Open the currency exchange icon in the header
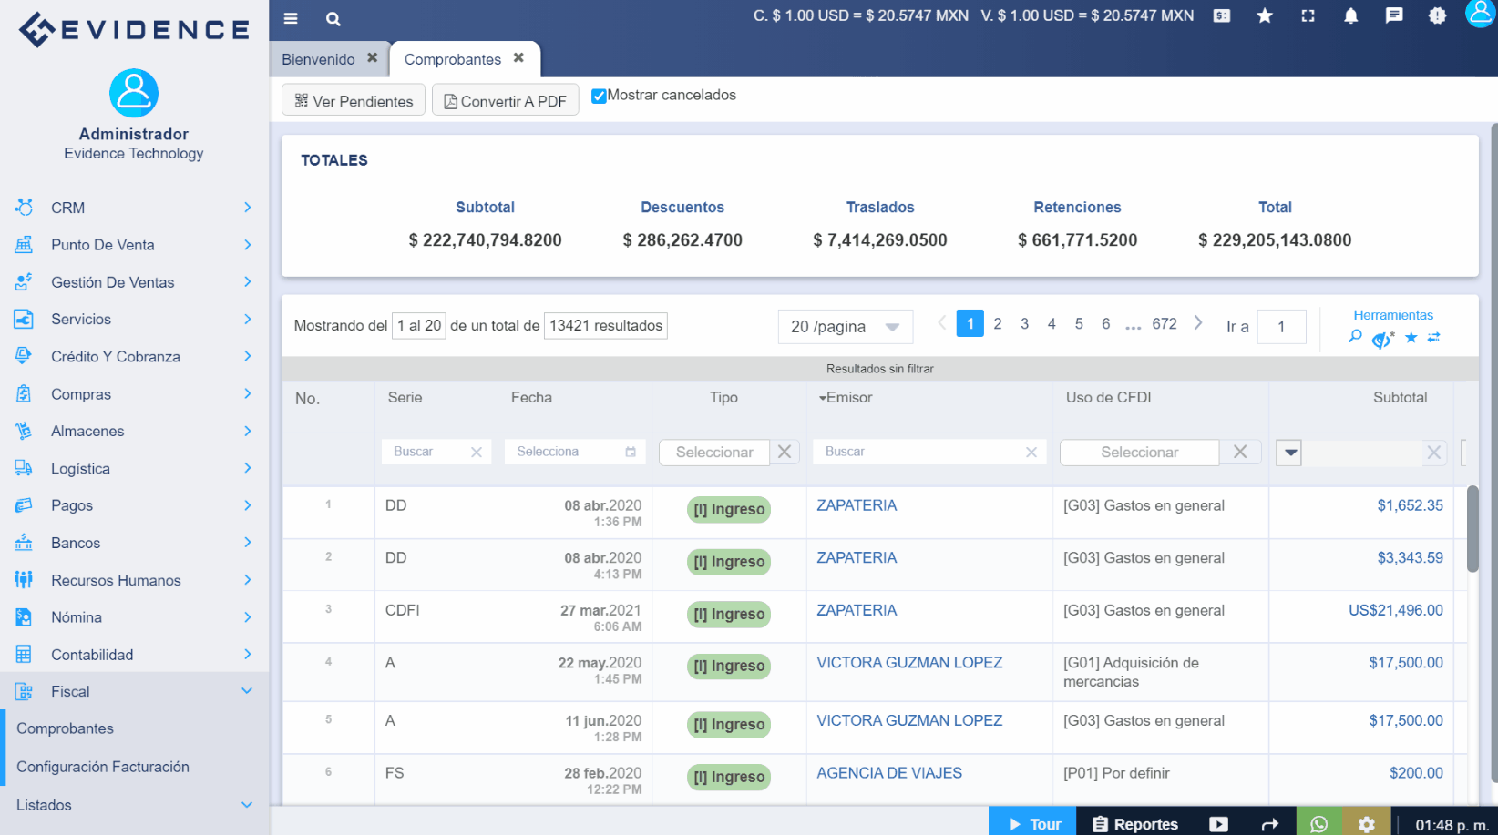 coord(1221,15)
